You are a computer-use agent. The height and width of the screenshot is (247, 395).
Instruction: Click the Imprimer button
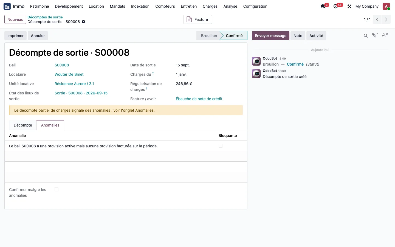[x=15, y=36]
